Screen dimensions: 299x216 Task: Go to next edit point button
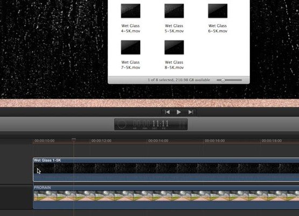pyautogui.click(x=191, y=112)
